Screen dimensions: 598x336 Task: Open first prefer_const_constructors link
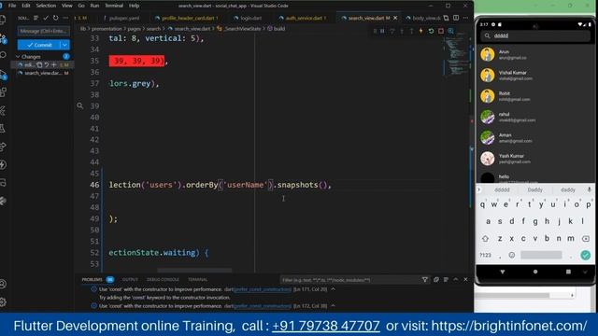point(262,289)
